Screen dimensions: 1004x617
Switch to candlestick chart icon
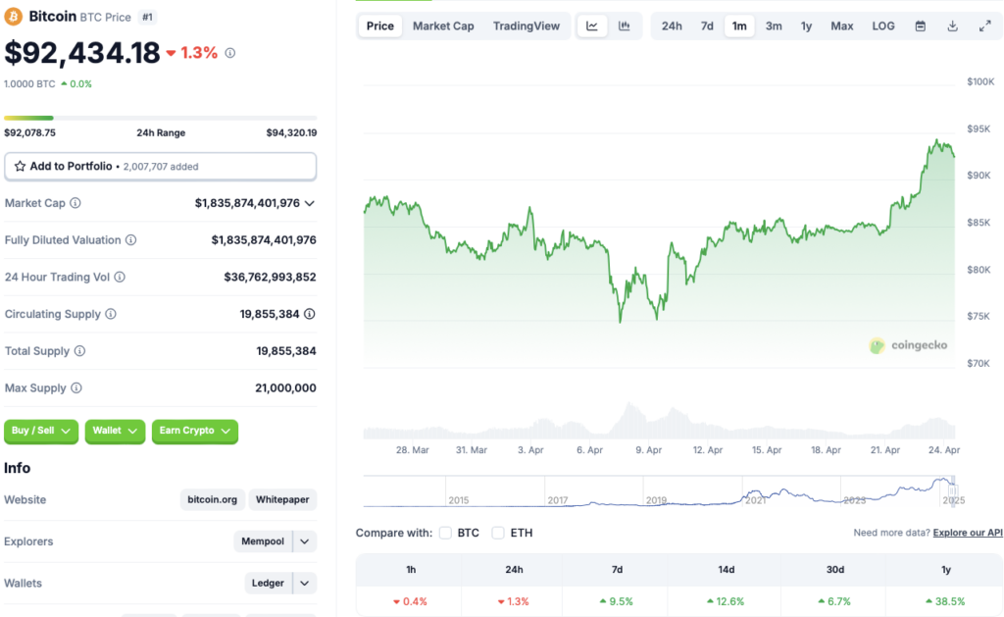point(624,26)
